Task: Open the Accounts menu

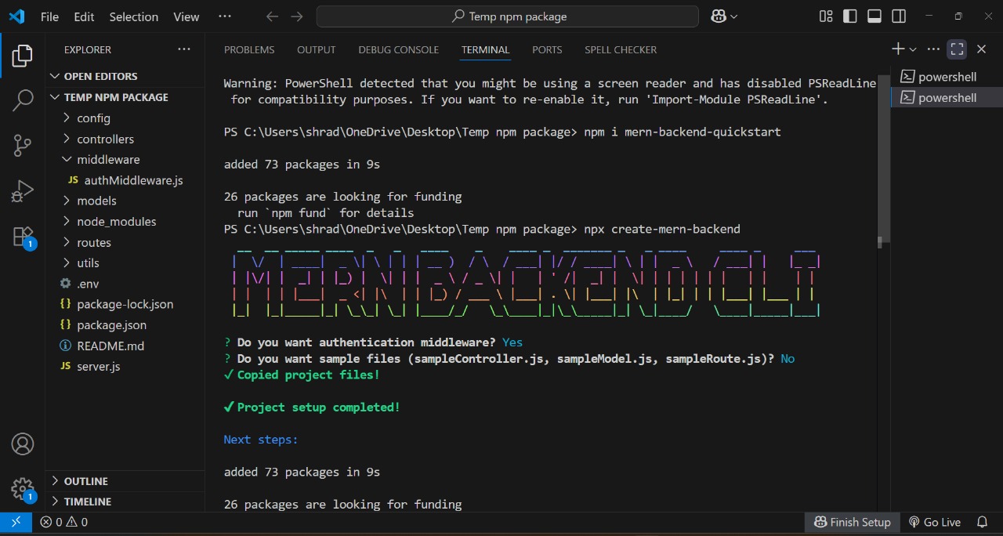Action: tap(23, 444)
